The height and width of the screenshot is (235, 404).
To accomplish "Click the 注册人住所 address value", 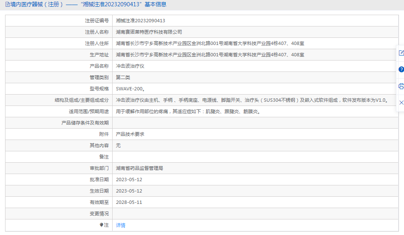I will pos(210,43).
